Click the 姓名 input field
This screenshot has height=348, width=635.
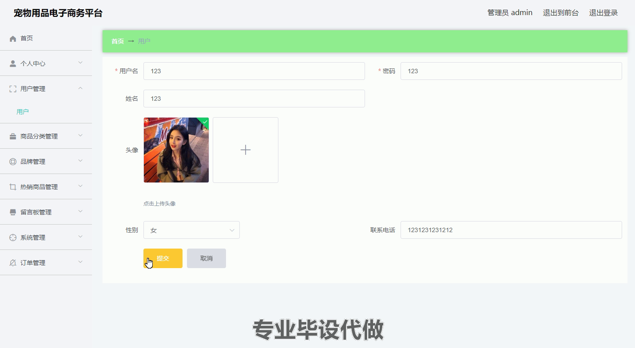point(254,99)
